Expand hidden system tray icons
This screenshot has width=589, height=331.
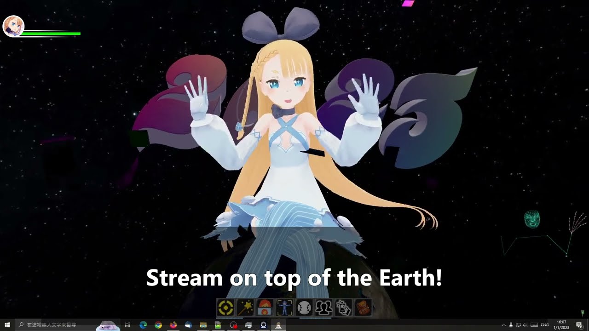[503, 325]
